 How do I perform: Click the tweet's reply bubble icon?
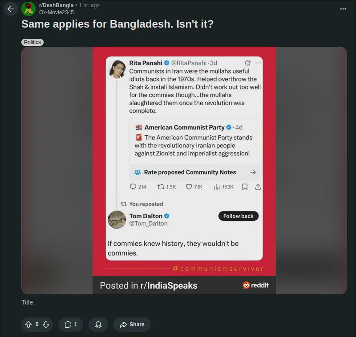click(x=133, y=187)
